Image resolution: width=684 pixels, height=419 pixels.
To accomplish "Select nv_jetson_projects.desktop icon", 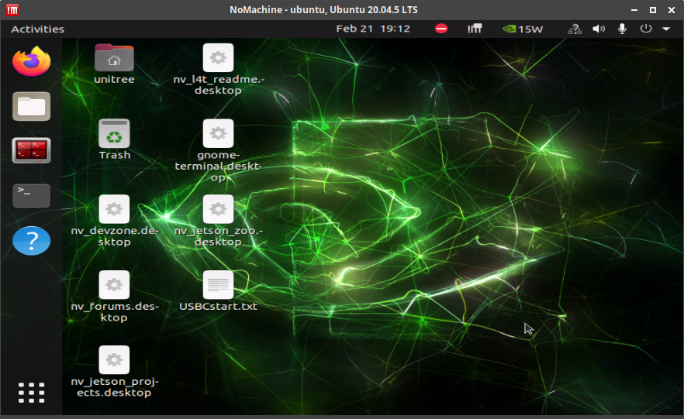I will click(x=114, y=360).
